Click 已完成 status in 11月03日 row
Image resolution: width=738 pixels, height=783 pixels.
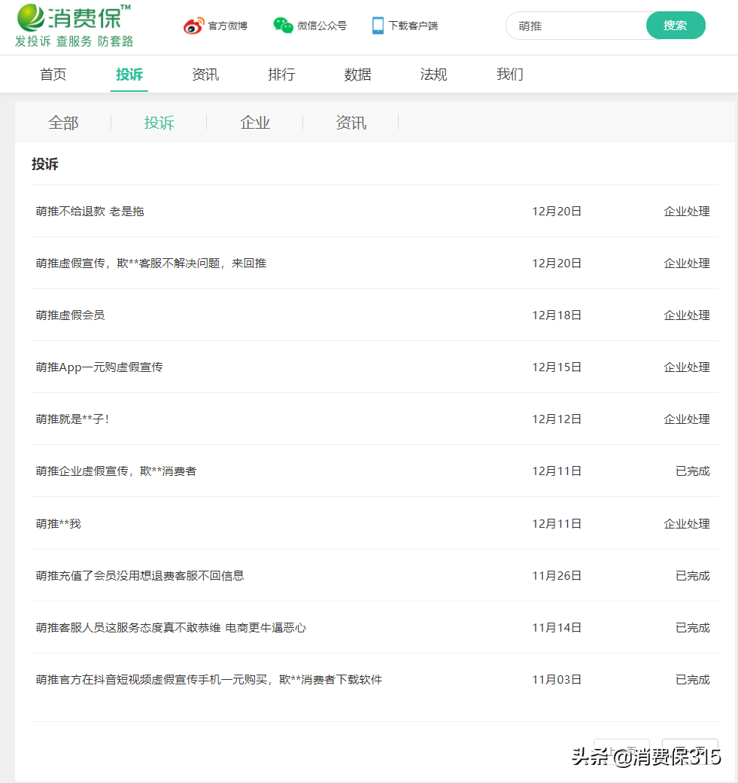(x=693, y=680)
